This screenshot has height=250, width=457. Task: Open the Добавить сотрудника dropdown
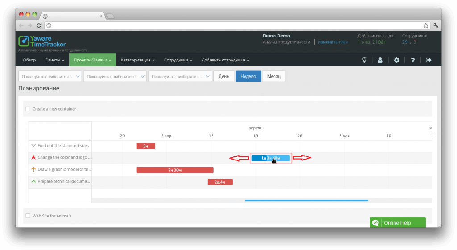pyautogui.click(x=225, y=60)
